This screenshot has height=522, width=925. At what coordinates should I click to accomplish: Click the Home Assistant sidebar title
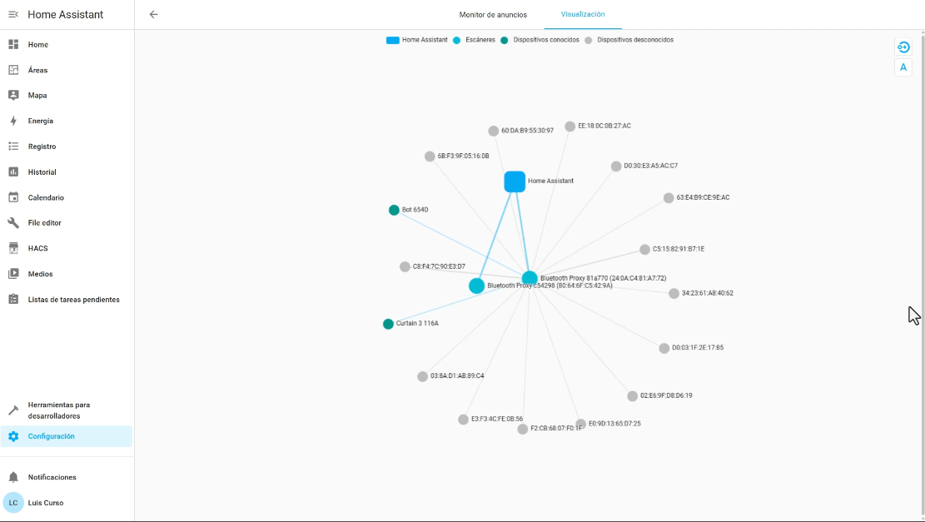[x=66, y=15]
